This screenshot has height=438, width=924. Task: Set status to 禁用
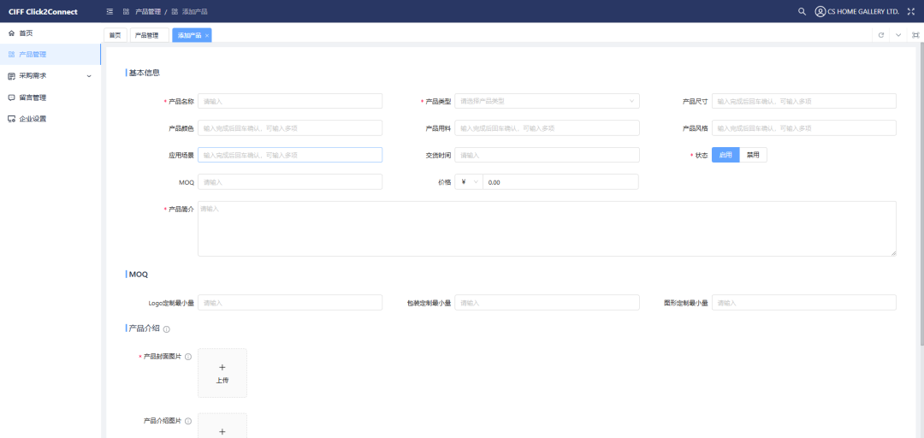pyautogui.click(x=753, y=155)
